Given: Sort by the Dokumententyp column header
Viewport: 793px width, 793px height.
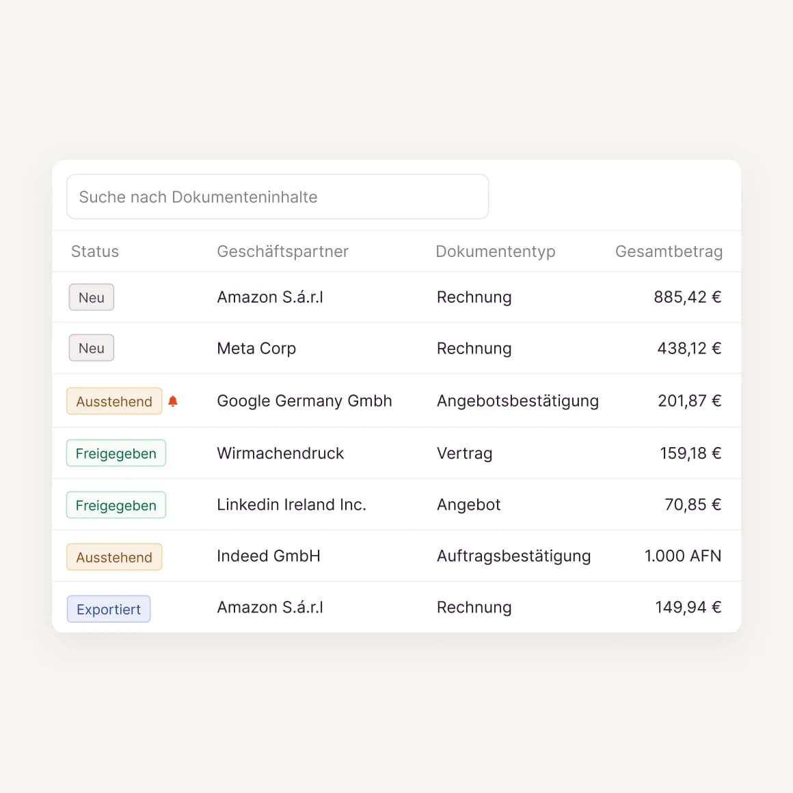Looking at the screenshot, I should tap(496, 251).
